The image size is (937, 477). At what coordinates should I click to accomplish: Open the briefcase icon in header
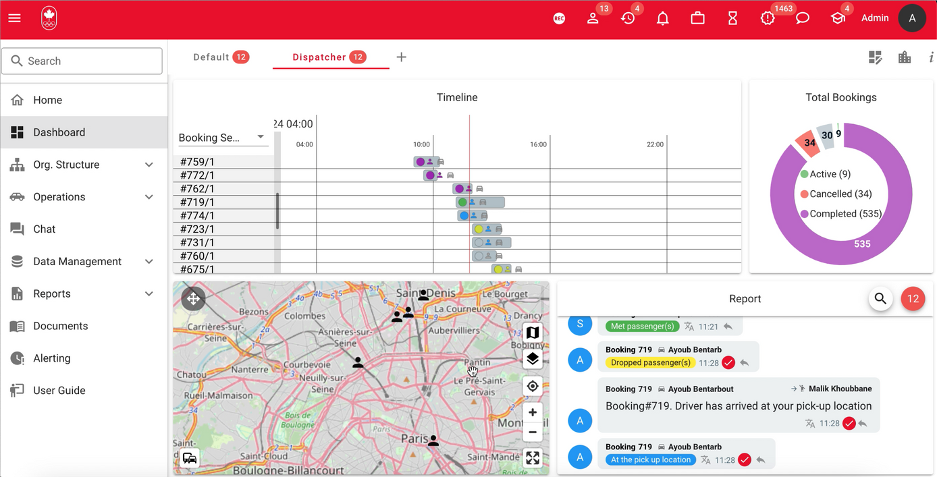click(x=697, y=18)
